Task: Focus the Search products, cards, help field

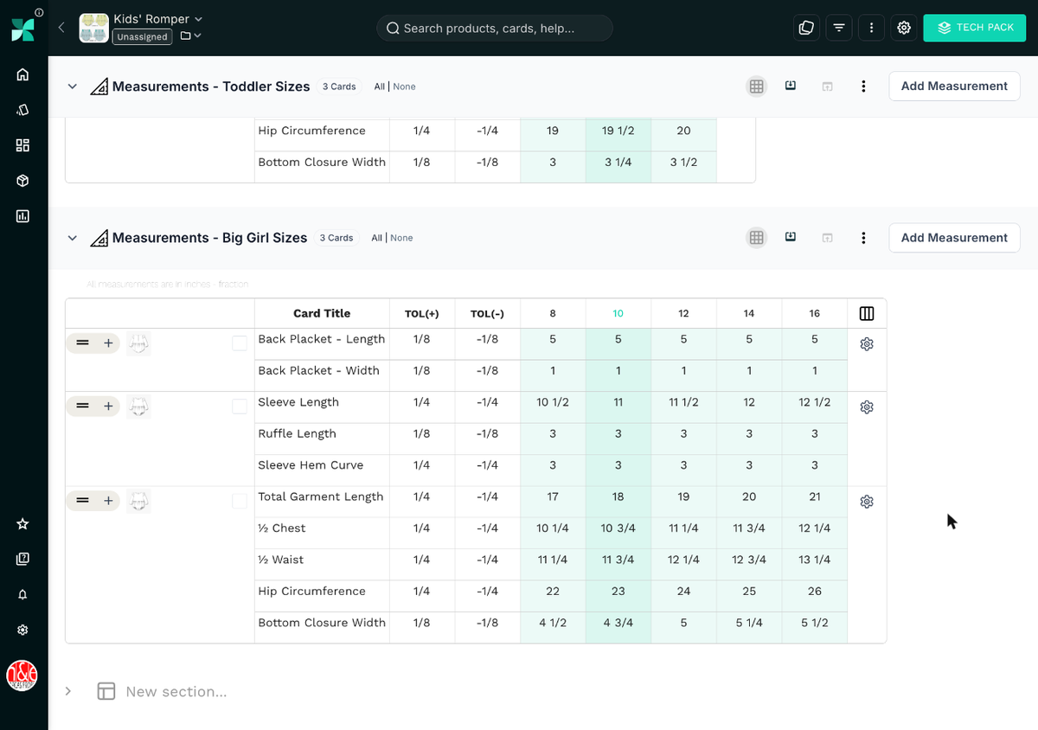Action: click(x=495, y=28)
